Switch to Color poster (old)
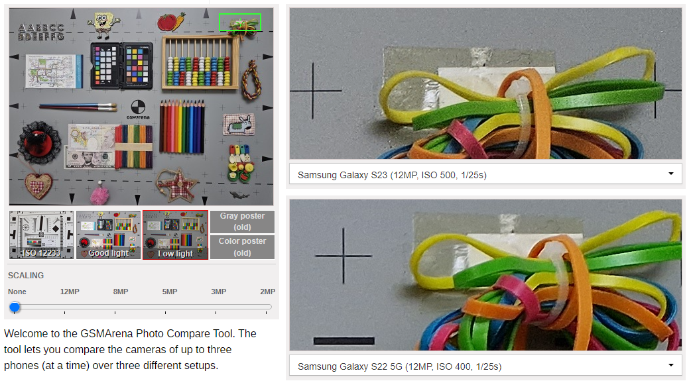The image size is (691, 381). [242, 247]
